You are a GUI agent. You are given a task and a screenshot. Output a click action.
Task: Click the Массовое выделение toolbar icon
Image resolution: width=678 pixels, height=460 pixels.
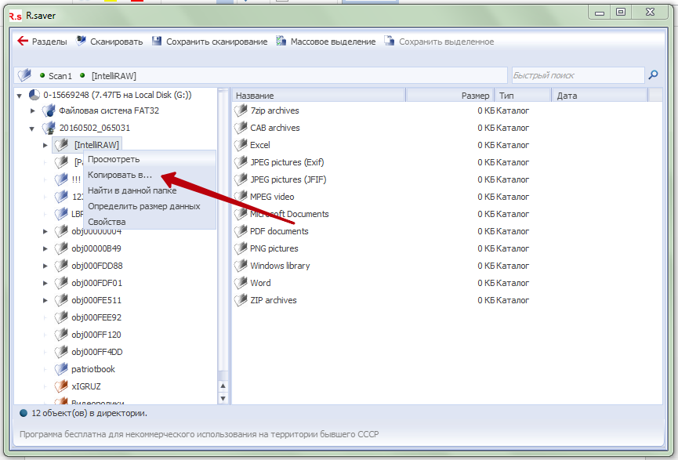(x=281, y=42)
